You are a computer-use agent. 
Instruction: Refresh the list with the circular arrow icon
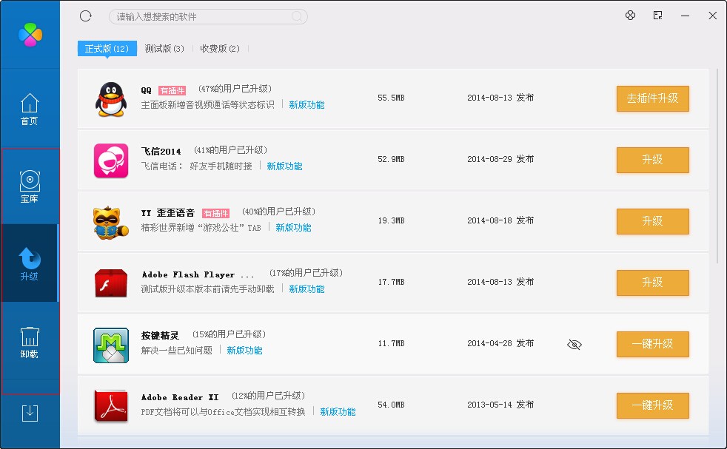pyautogui.click(x=86, y=16)
